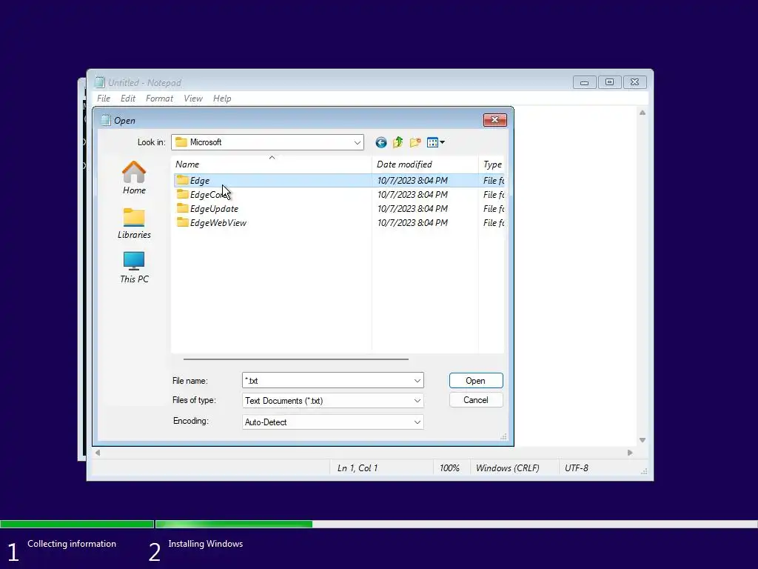Image resolution: width=758 pixels, height=569 pixels.
Task: Sort files by the Type column header
Action: coord(492,164)
